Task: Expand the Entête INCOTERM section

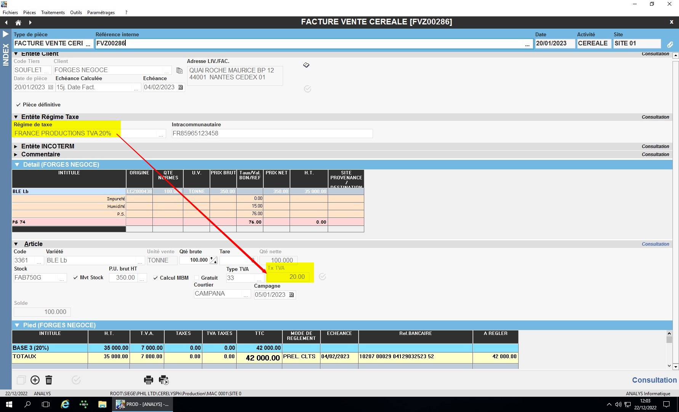Action: 16,146
